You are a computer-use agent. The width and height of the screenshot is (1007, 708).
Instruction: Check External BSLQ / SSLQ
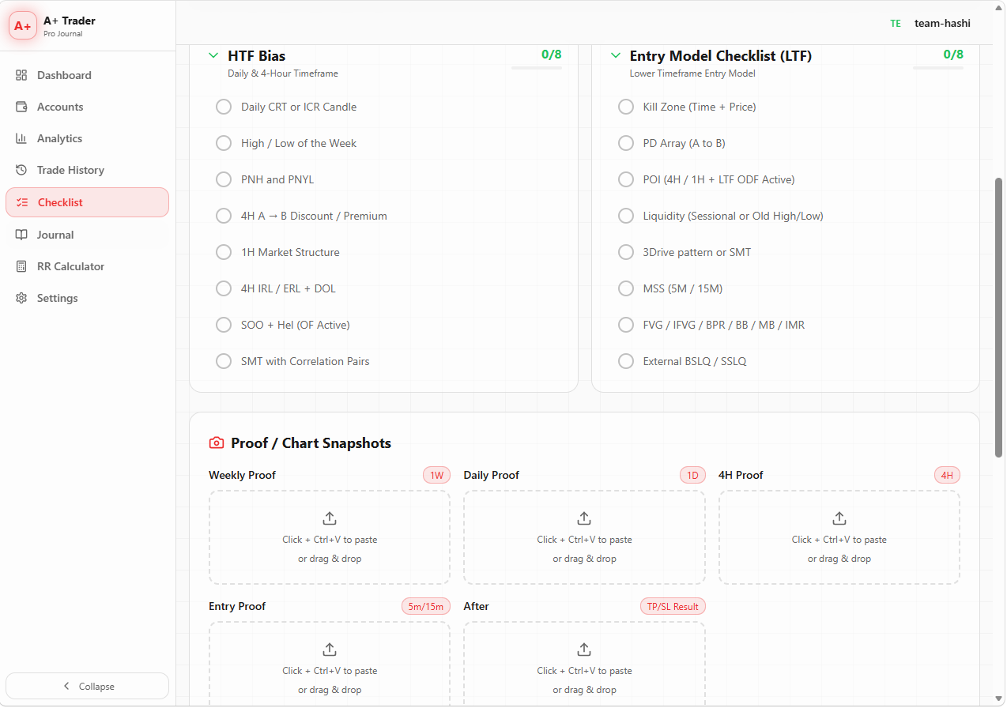[626, 361]
